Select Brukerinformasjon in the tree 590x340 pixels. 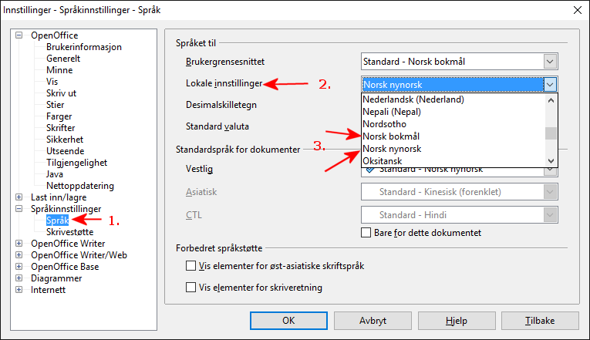click(84, 47)
